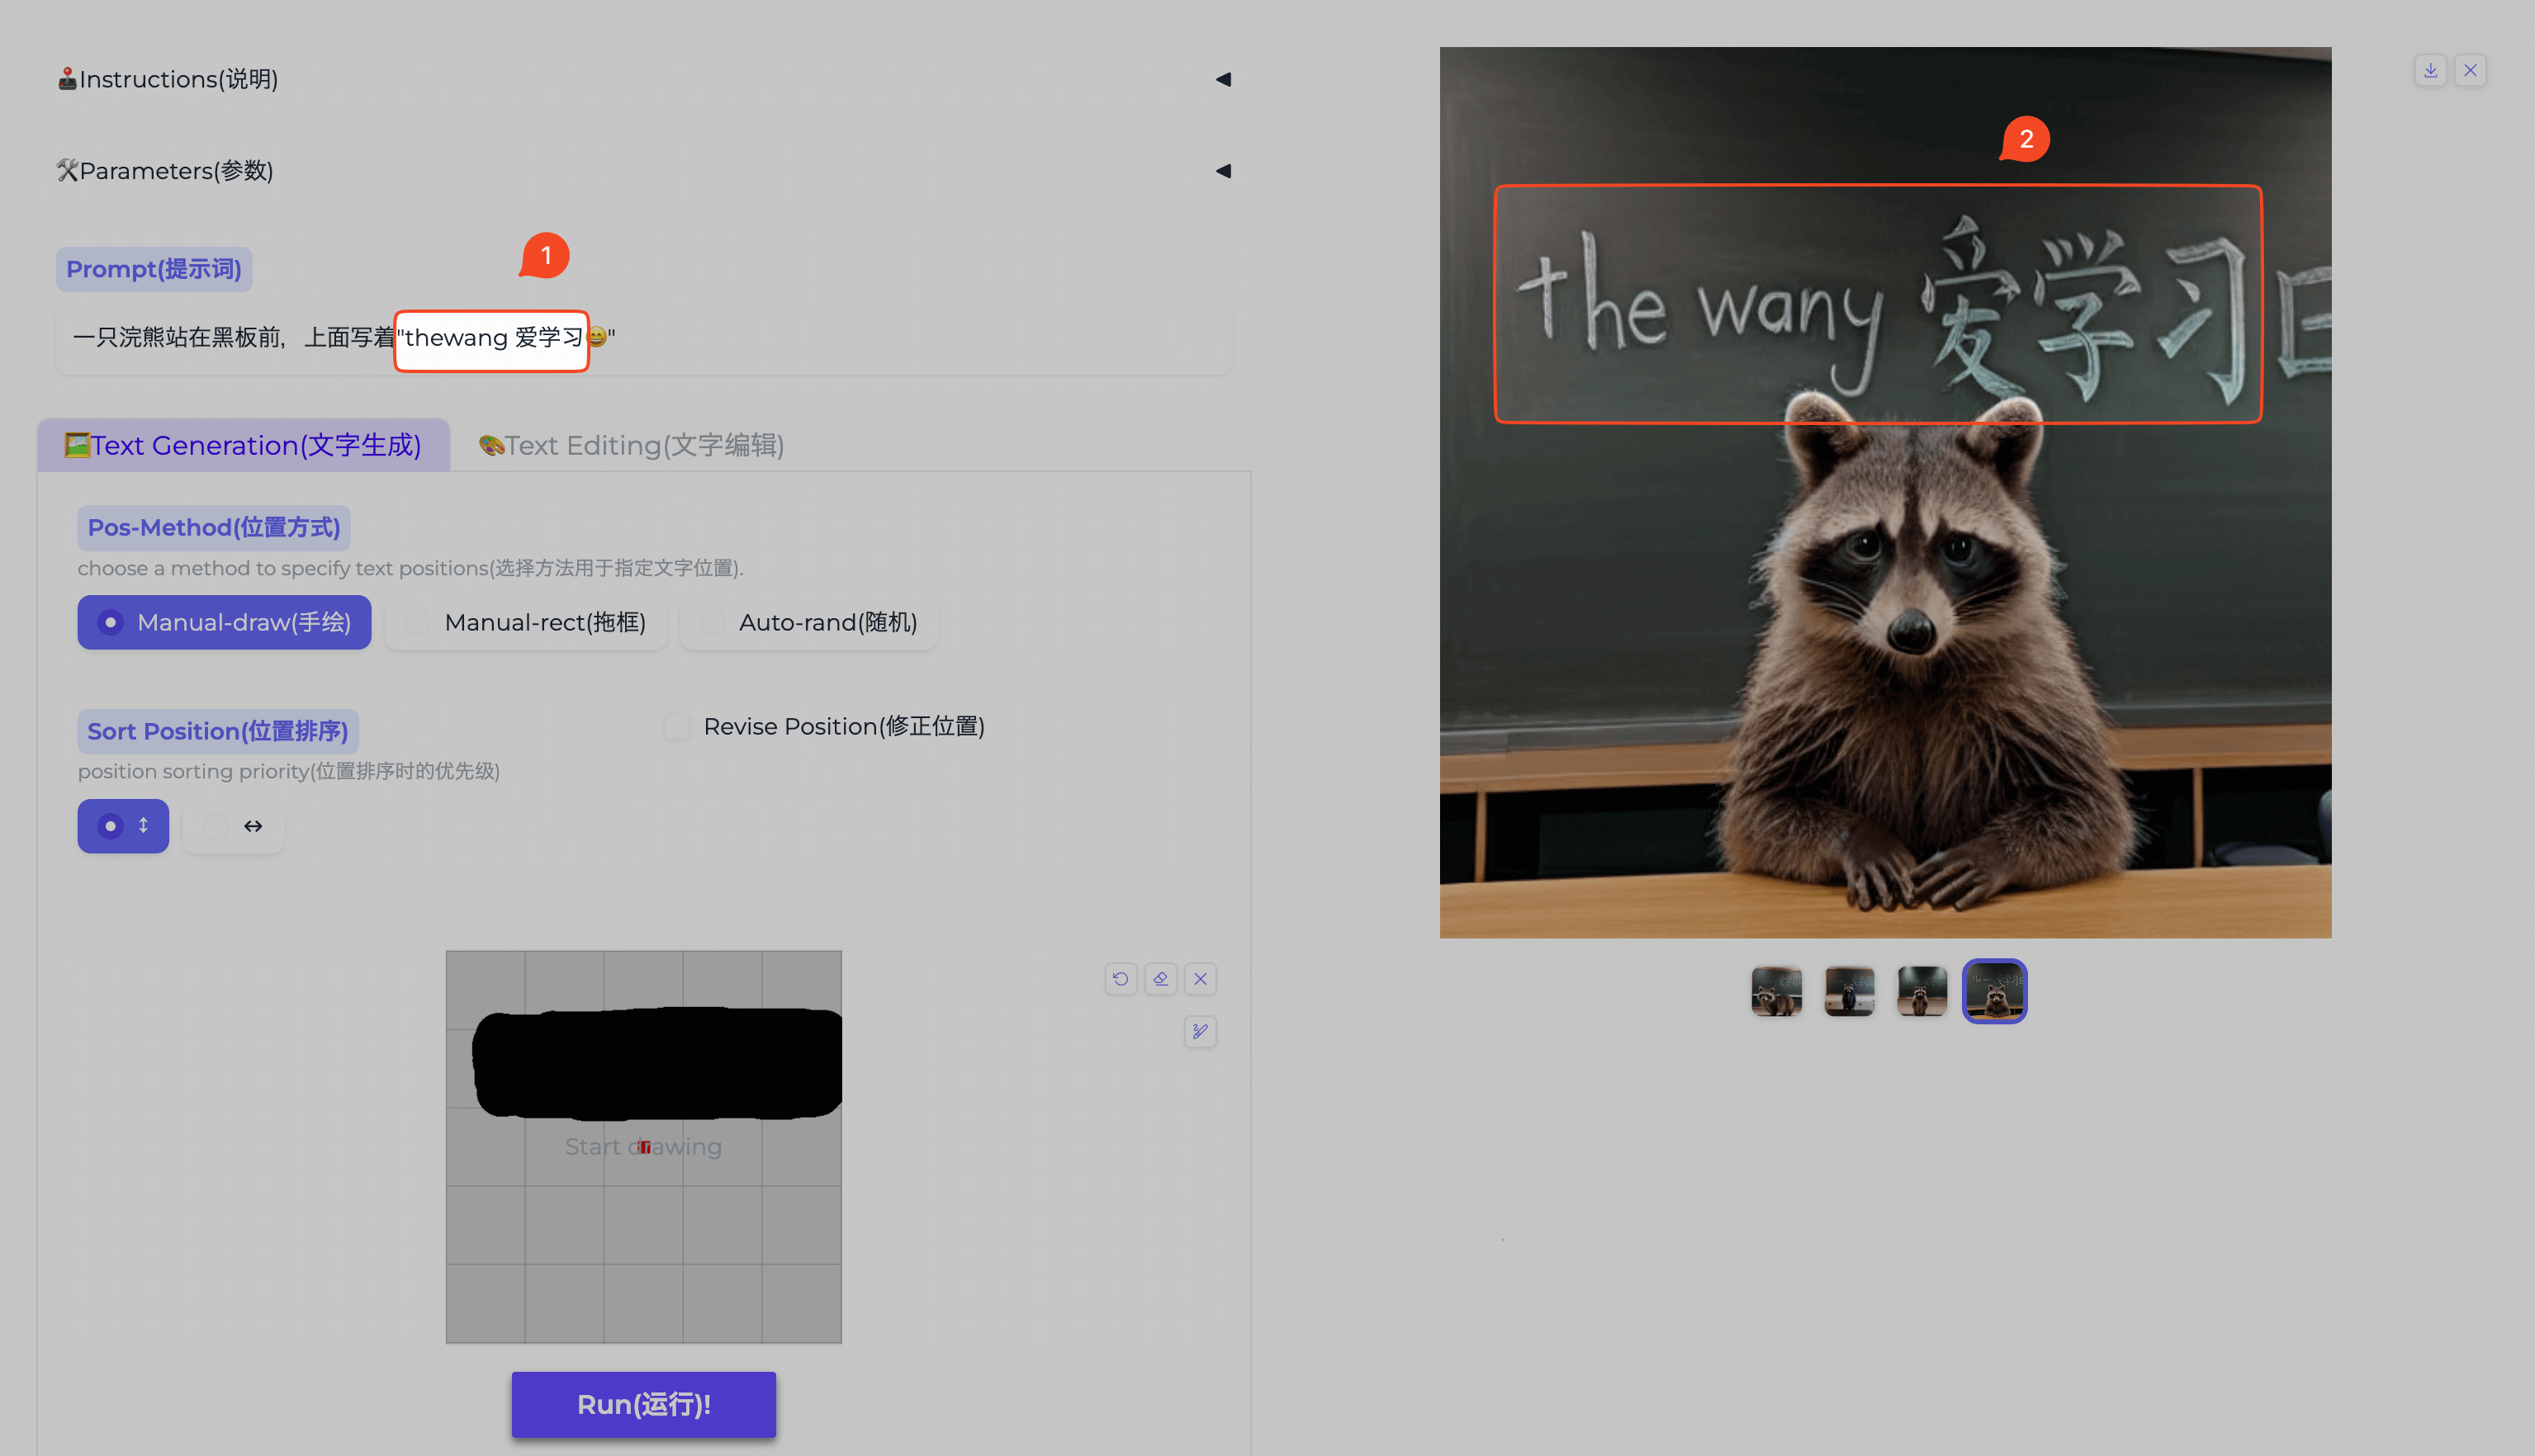
Task: Open the brush pen tool options
Action: [x=1201, y=1031]
